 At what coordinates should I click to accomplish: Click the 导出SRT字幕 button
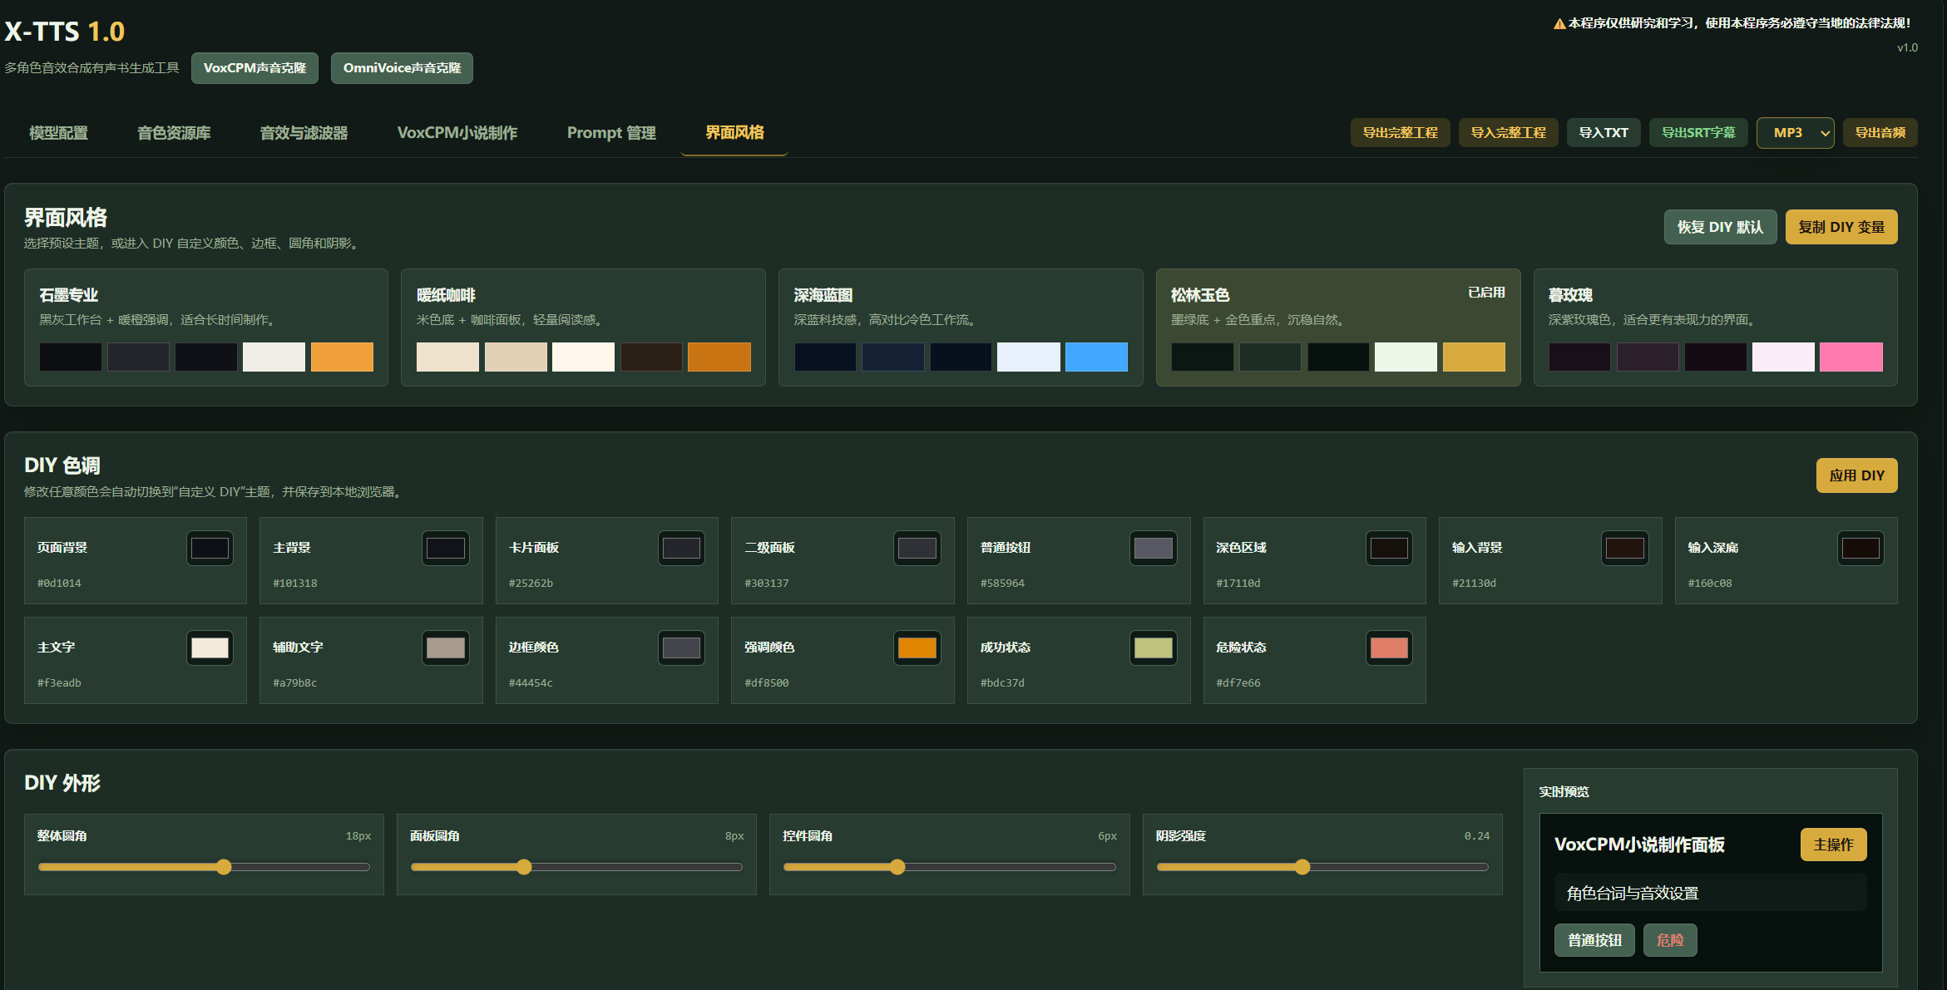[x=1697, y=133]
